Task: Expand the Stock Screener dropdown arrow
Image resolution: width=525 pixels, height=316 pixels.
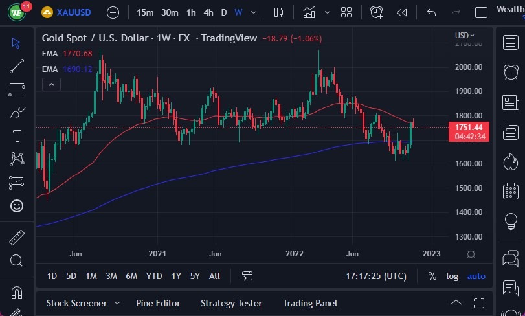Action: [x=117, y=303]
